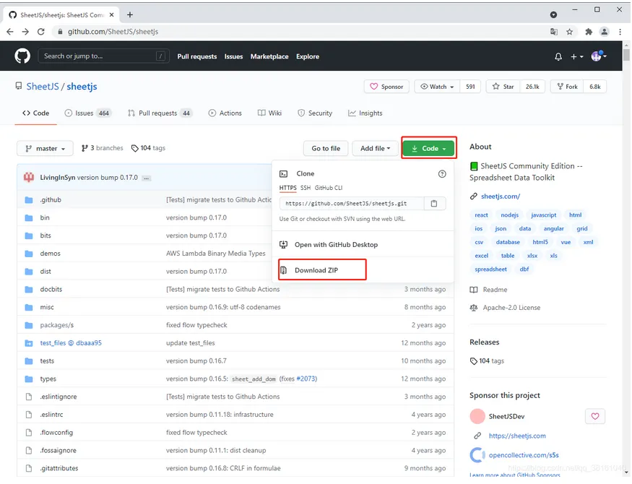
Task: Open Chrome profile avatar icon
Action: [x=604, y=32]
